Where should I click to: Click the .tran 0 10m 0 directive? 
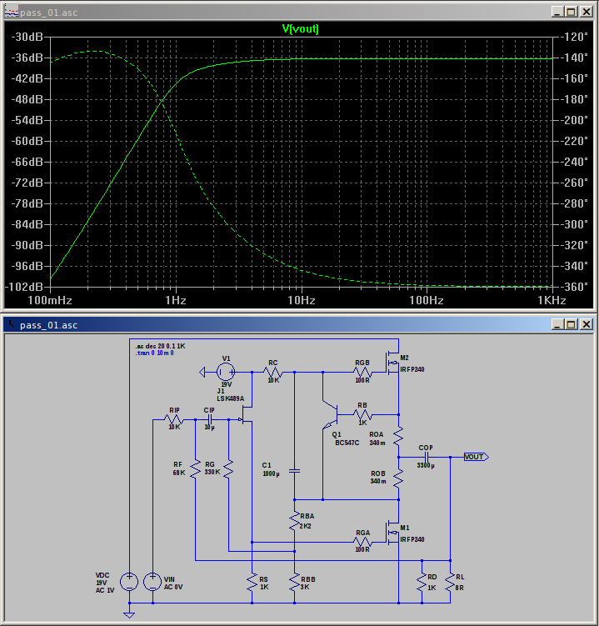154,353
